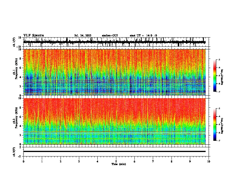Click time axis tick label '1'

pos(42,161)
